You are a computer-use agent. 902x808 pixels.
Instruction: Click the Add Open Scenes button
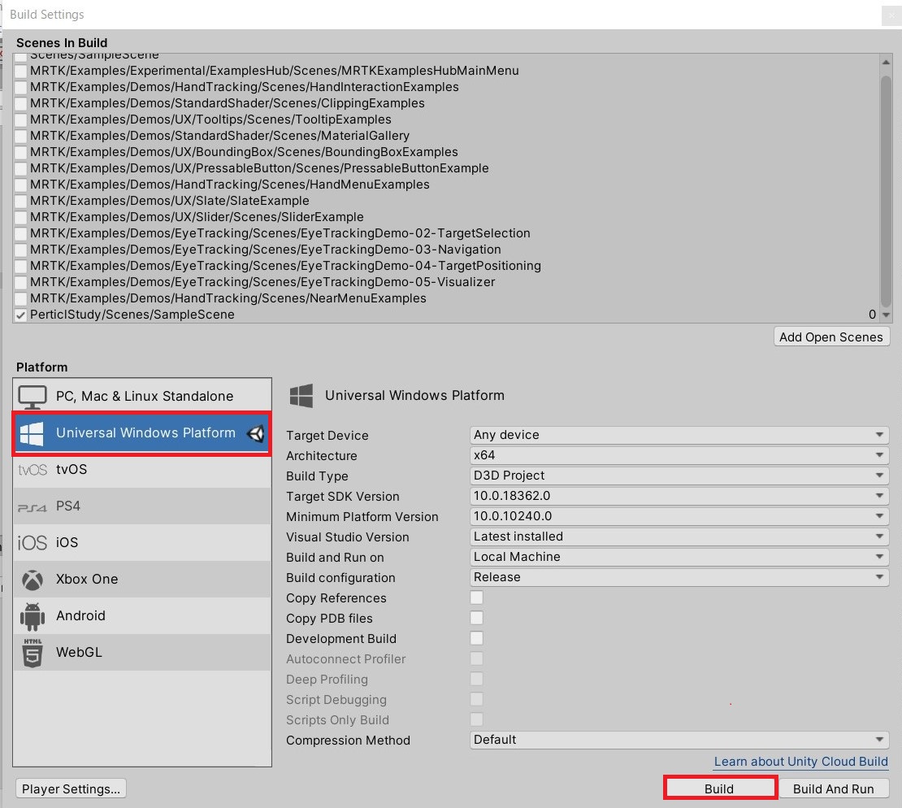tap(831, 337)
